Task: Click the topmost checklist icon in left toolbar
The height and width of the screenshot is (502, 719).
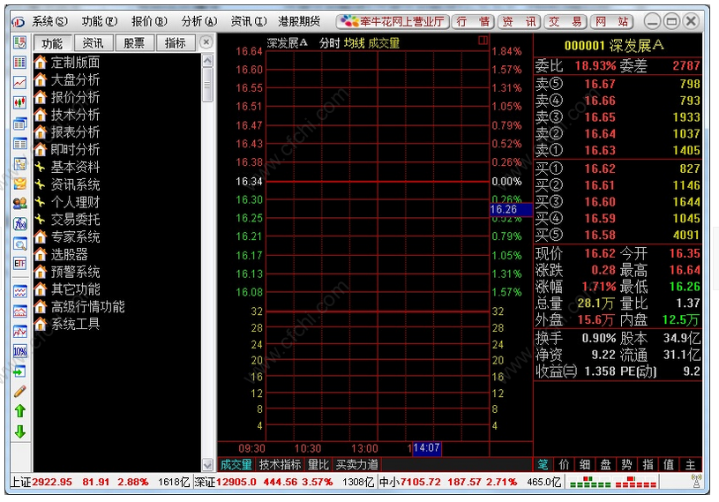Action: (x=19, y=42)
